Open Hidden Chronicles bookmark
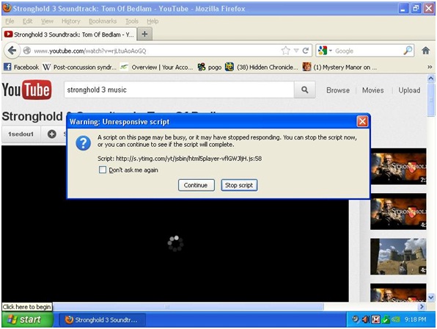This screenshot has width=437, height=329. pyautogui.click(x=262, y=67)
